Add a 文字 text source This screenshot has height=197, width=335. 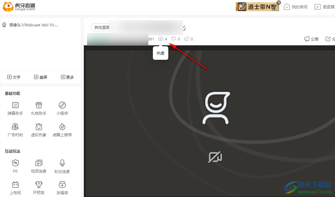coord(14,77)
